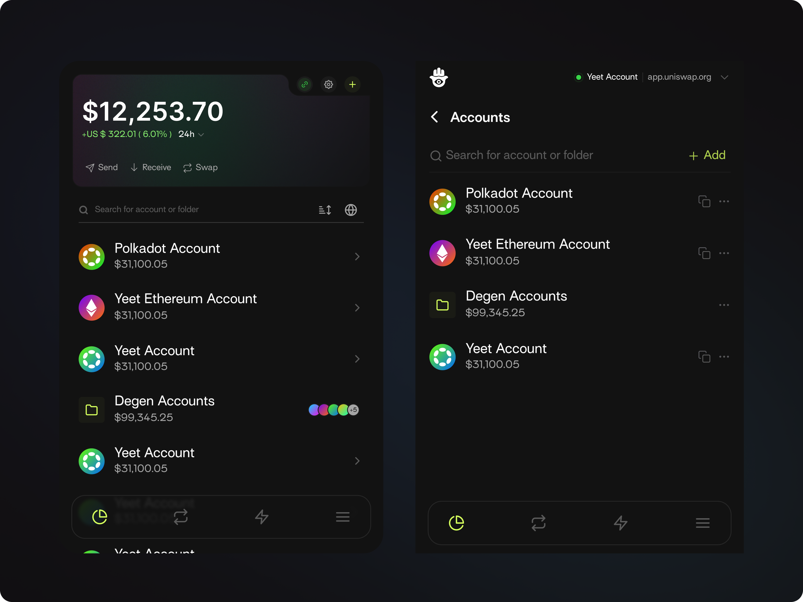Open Polkadot Account chevron in left panel

[357, 257]
